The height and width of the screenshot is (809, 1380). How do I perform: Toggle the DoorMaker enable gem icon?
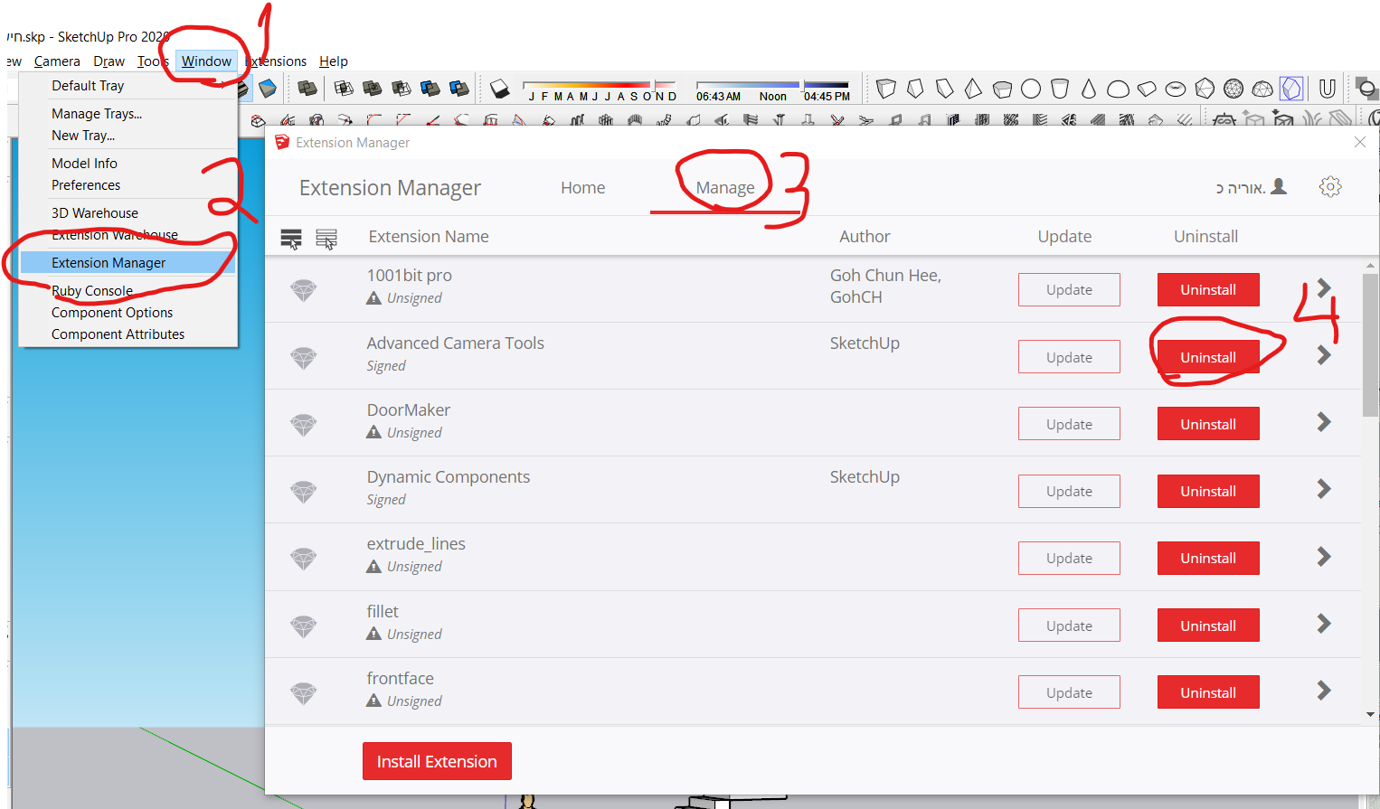pos(303,425)
